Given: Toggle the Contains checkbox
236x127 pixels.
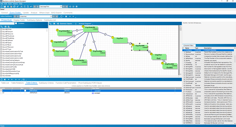Looking at the screenshot, I should click(16, 23).
